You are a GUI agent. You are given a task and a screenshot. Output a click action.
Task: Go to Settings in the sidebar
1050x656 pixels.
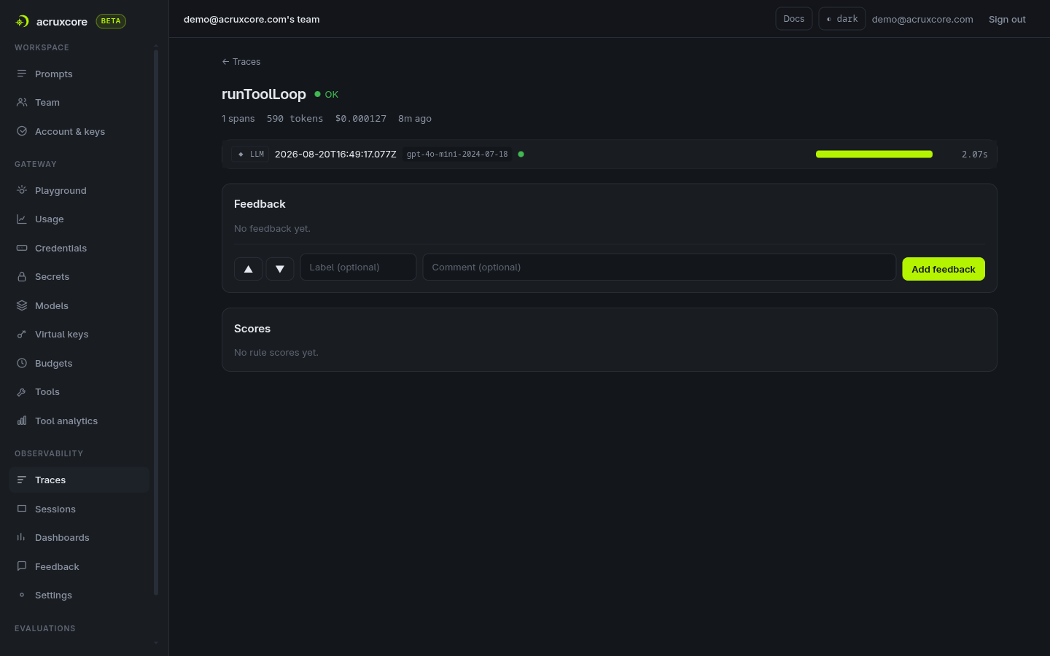(79, 595)
